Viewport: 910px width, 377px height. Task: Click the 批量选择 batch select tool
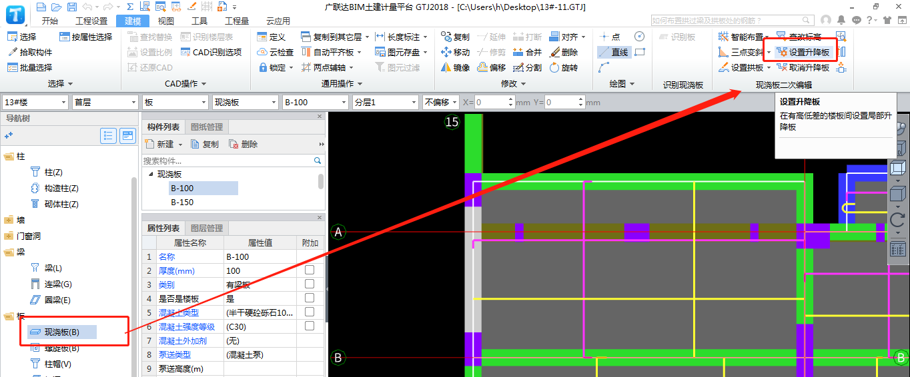click(30, 67)
